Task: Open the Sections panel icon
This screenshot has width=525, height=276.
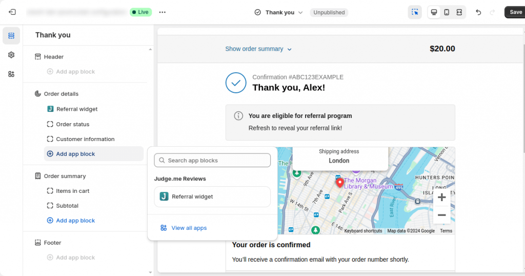Action: [x=11, y=35]
